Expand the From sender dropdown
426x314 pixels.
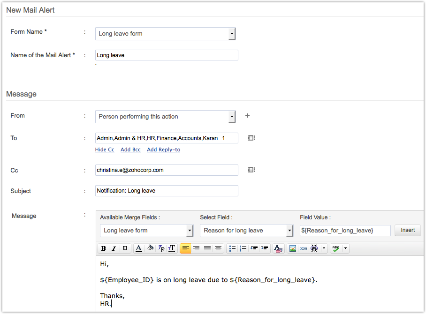231,117
